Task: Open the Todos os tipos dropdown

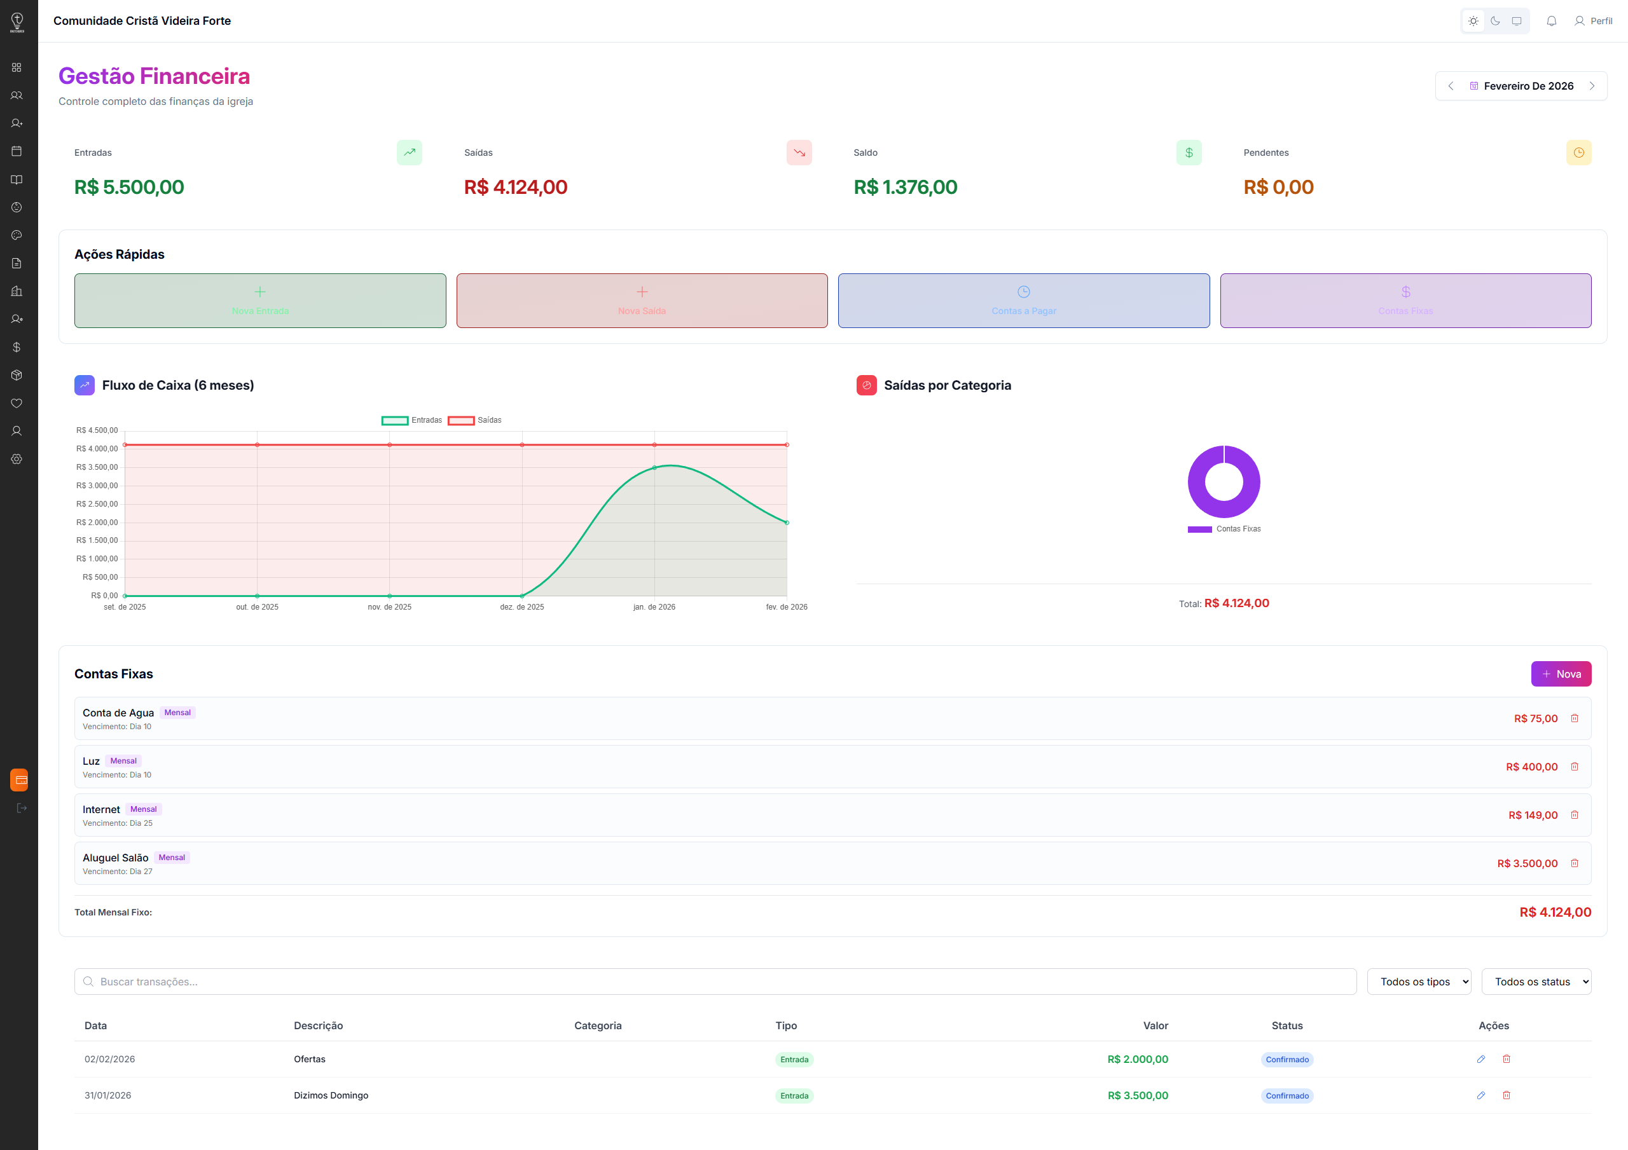Action: (x=1419, y=982)
